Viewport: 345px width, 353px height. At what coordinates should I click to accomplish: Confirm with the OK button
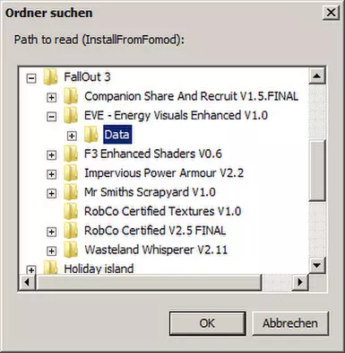(207, 323)
